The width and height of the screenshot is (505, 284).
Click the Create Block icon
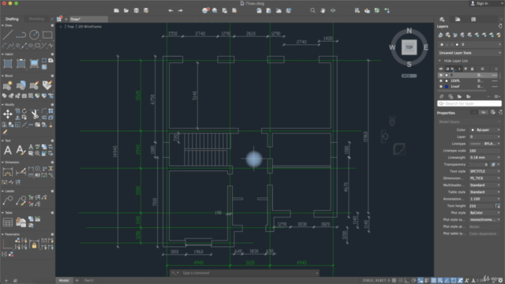[x=8, y=85]
